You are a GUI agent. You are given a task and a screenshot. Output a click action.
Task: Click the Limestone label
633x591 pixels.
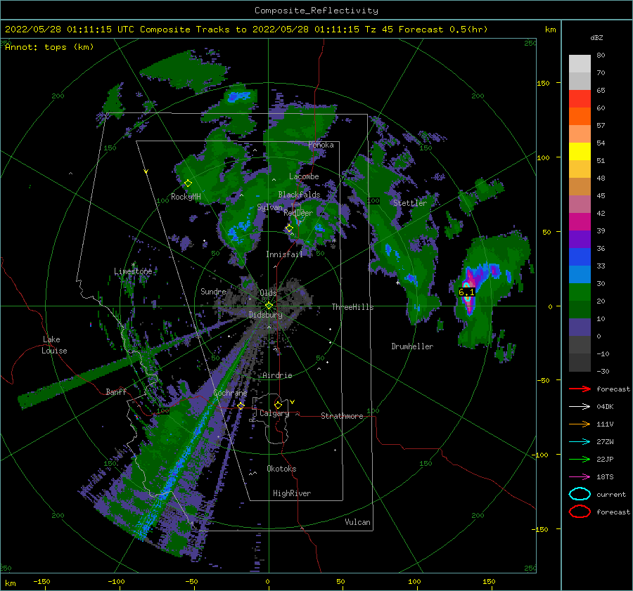(133, 271)
